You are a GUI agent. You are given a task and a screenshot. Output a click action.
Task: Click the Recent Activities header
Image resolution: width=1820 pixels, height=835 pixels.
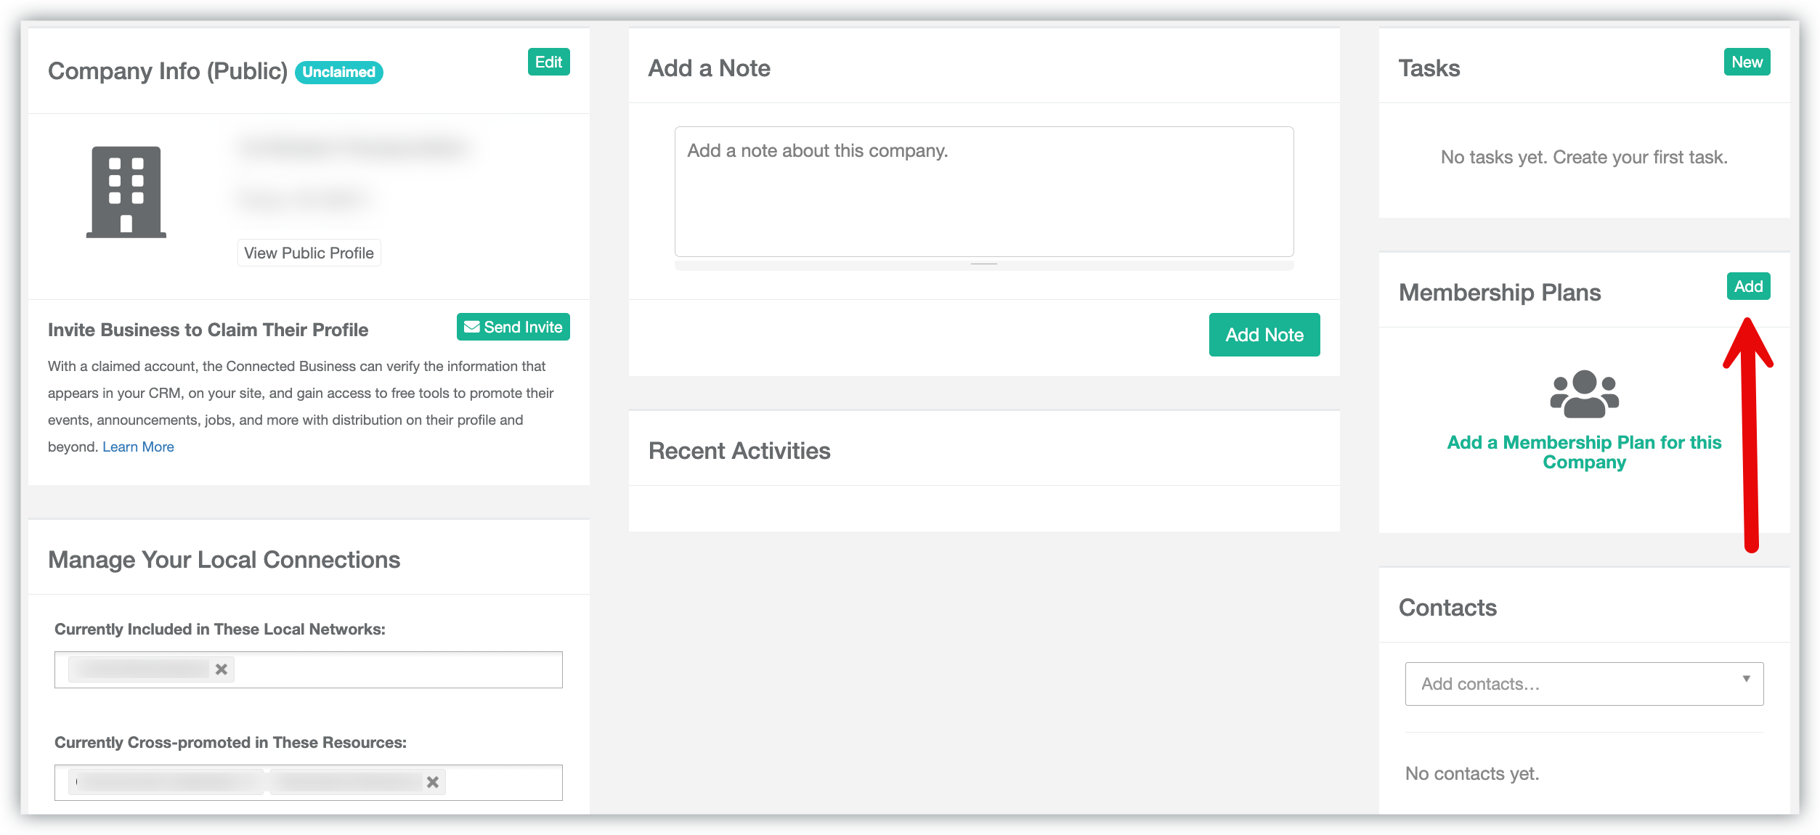739,451
